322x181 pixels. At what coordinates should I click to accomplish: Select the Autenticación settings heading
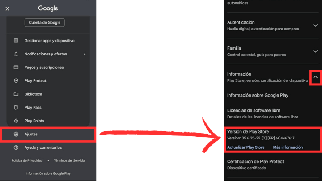point(241,22)
